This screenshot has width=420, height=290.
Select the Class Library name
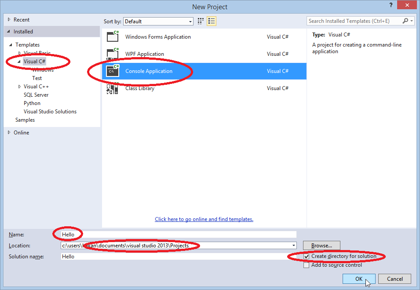point(140,88)
